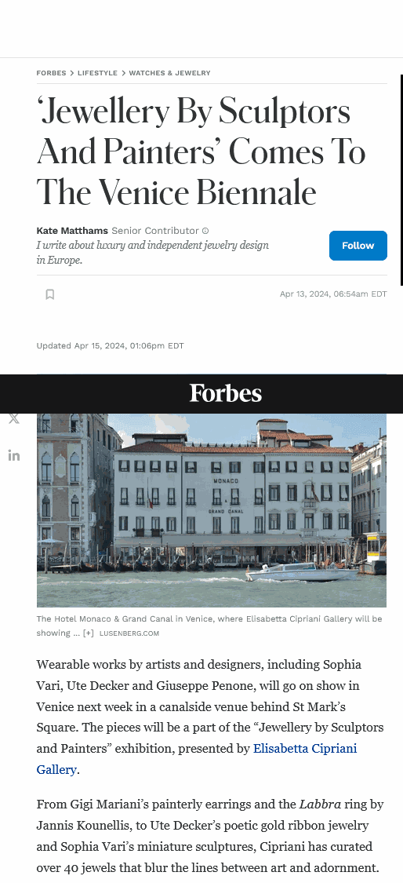Screen dimensions: 403x883
Task: Open info icon beside Senior Contributor
Action: 205,231
